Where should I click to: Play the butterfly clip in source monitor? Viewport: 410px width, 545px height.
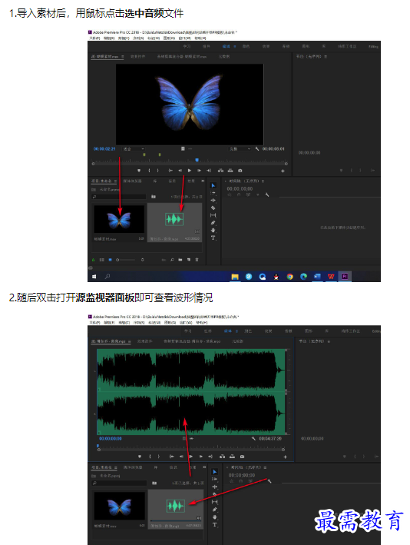(x=190, y=171)
